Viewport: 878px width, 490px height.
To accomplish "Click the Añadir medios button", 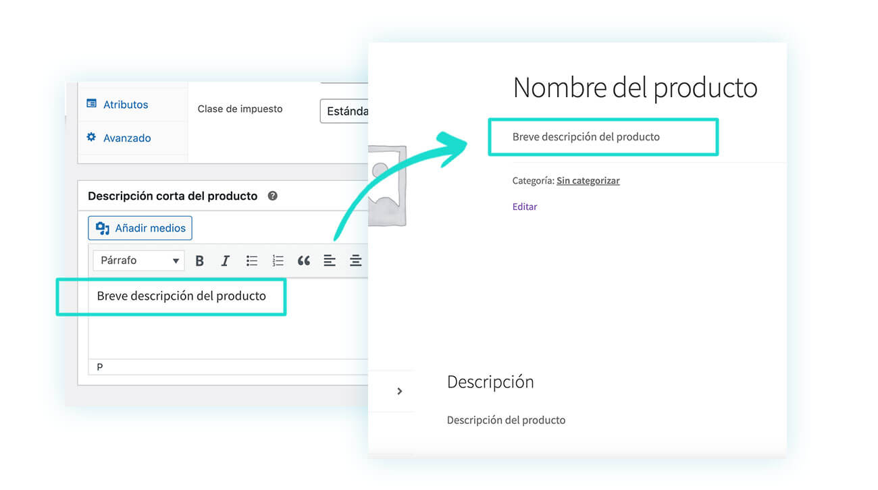I will pyautogui.click(x=140, y=228).
